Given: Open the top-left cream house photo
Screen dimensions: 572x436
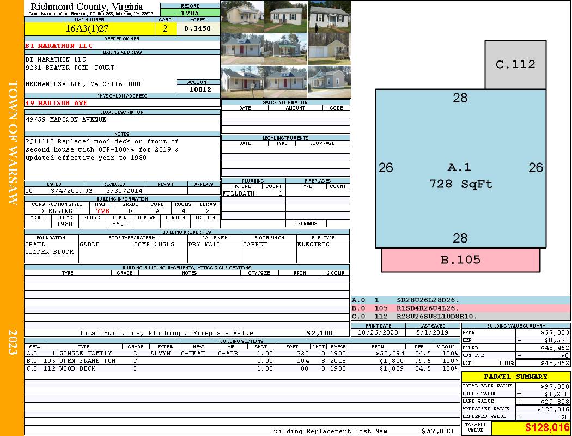Looking at the screenshot, I should click(x=242, y=16).
